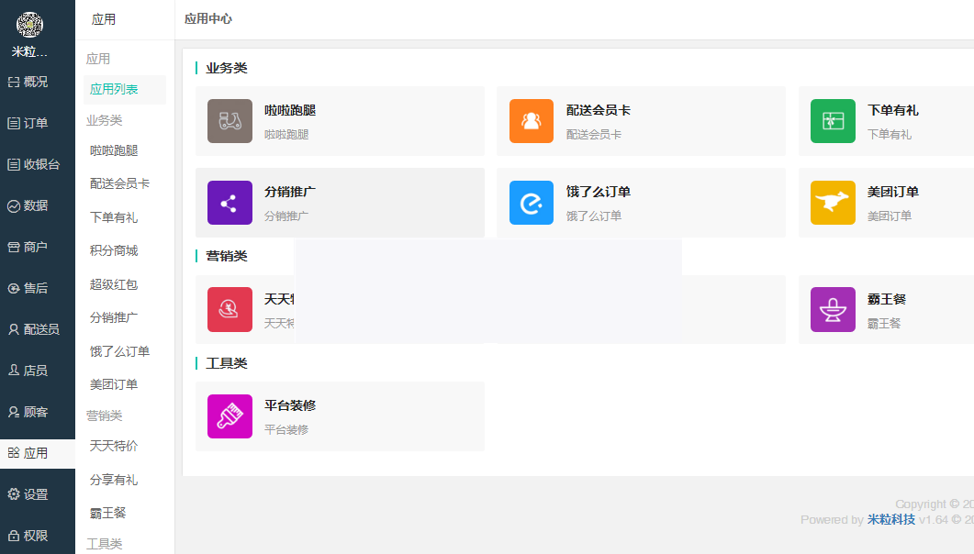
Task: Select 积分商城 in the app list
Action: point(111,252)
